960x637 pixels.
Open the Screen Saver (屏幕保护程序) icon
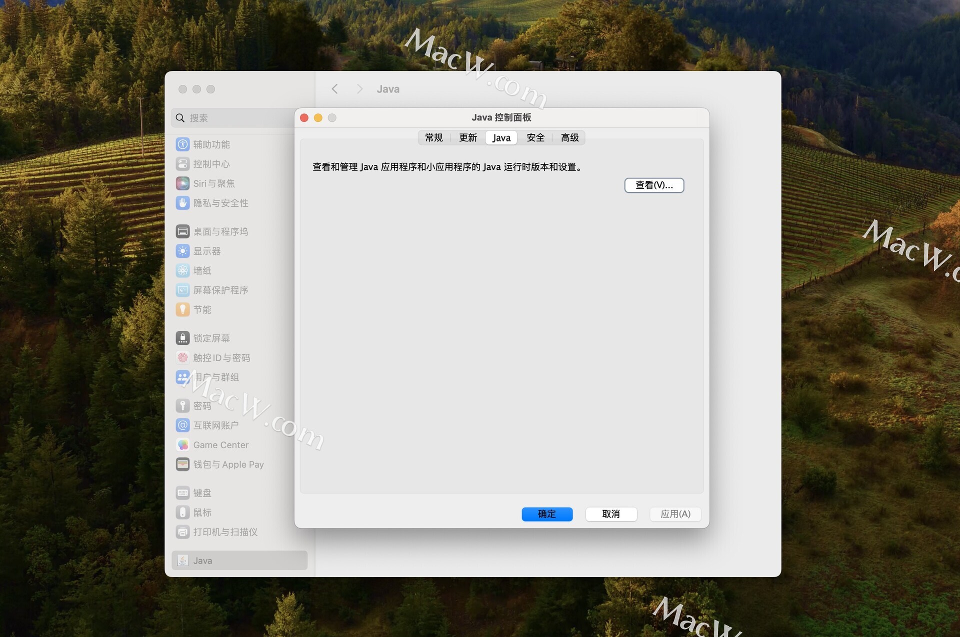pos(182,290)
